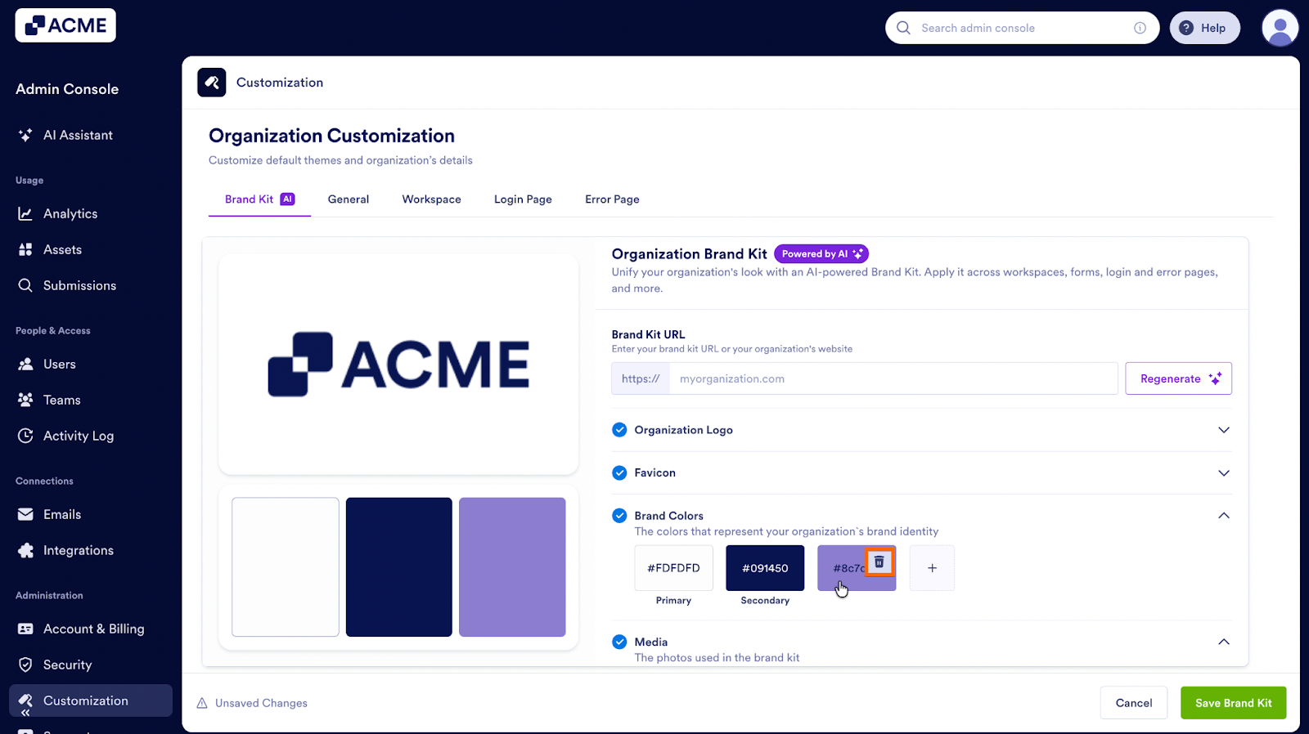This screenshot has height=734, width=1309.
Task: Open Analytics chart icon in sidebar
Action: [x=25, y=213]
